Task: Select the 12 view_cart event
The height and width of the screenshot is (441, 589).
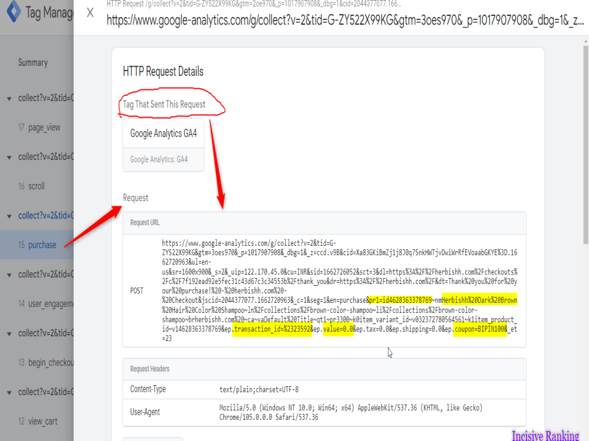Action: (38, 422)
